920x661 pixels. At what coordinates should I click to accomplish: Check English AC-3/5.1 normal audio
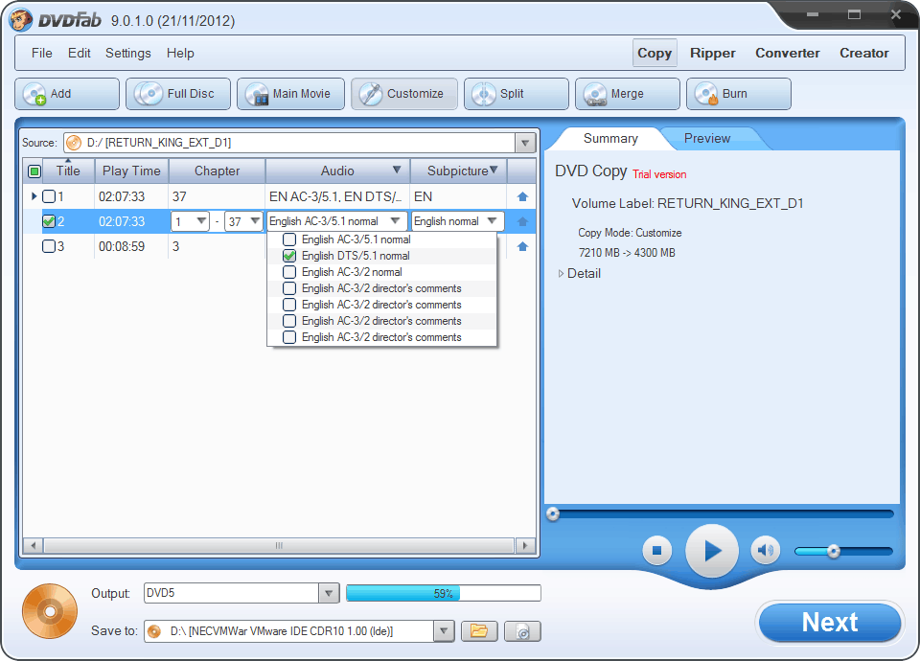(x=289, y=239)
